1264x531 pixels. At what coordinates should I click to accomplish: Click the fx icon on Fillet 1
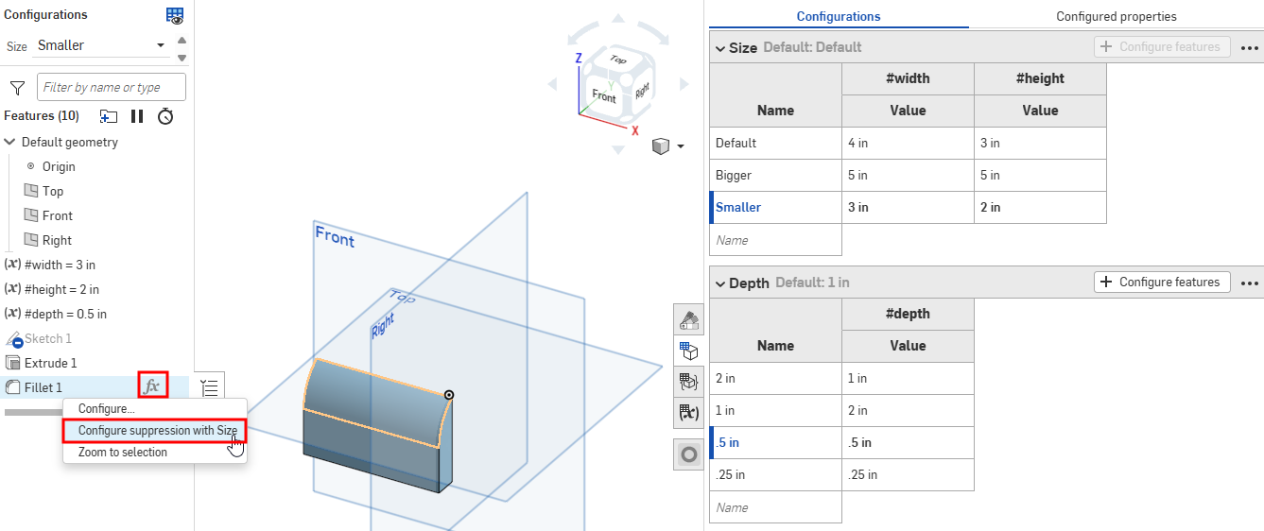click(152, 386)
